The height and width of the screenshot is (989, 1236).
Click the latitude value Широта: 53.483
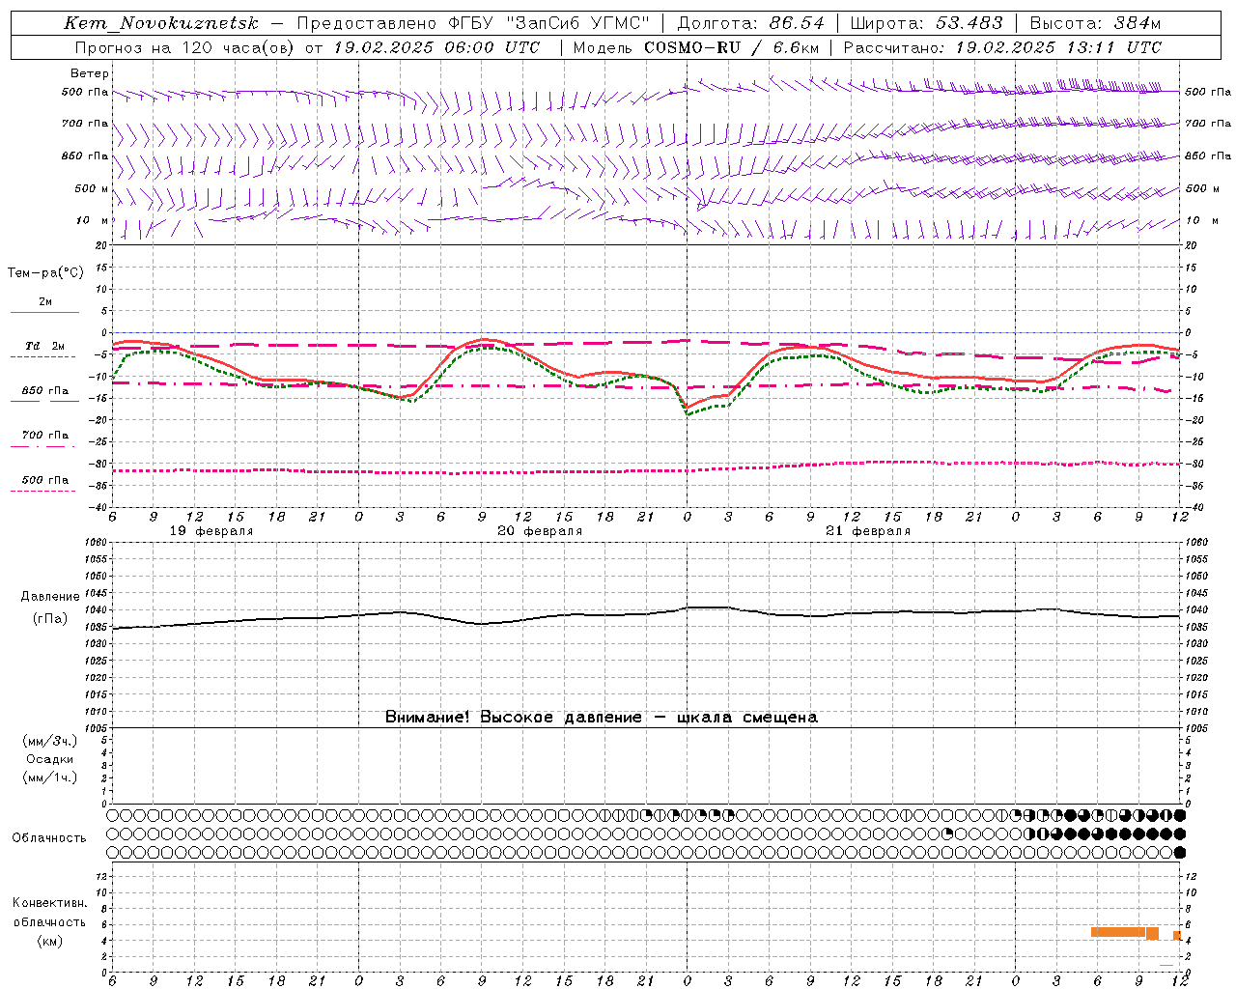pos(927,23)
